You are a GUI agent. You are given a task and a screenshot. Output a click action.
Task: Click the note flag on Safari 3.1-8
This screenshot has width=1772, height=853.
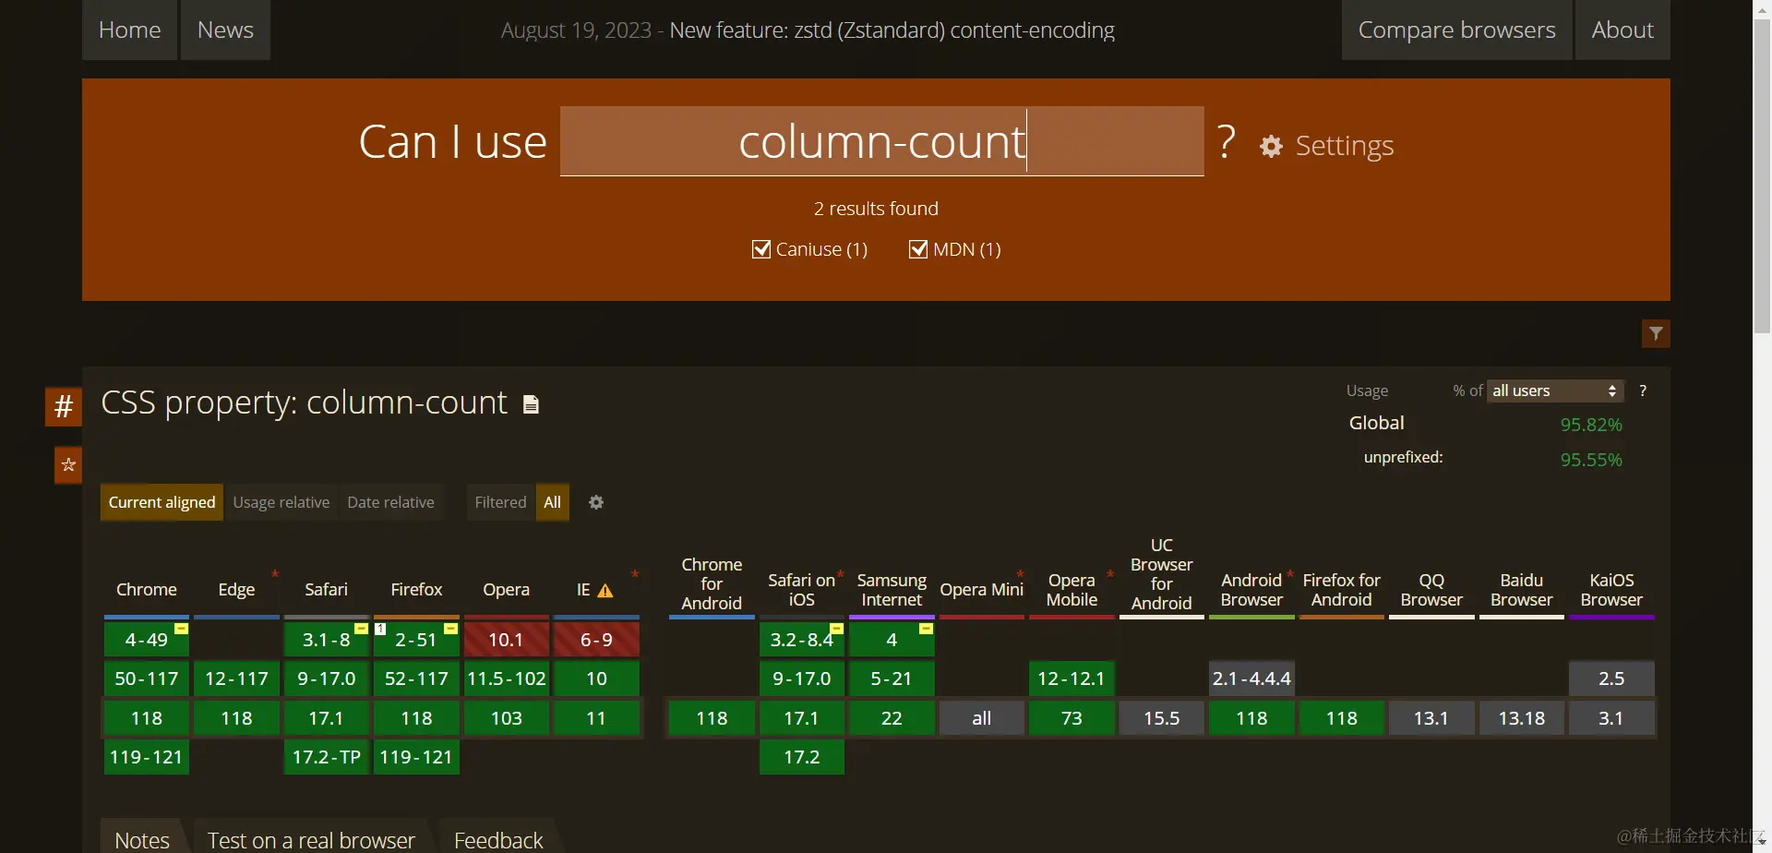point(362,629)
